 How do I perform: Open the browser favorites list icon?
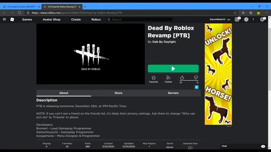click(243, 13)
